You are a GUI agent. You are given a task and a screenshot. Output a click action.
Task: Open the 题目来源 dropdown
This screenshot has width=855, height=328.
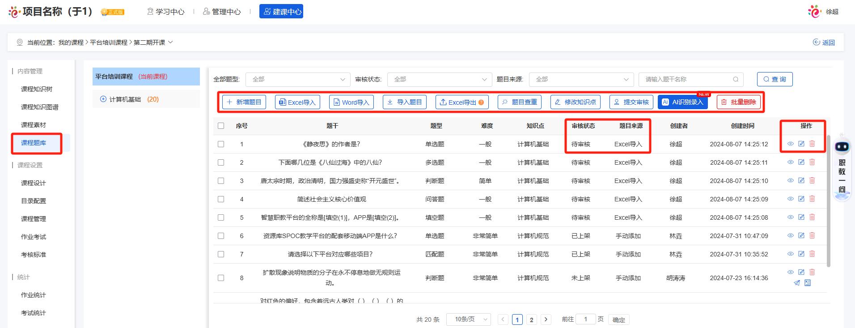(581, 79)
